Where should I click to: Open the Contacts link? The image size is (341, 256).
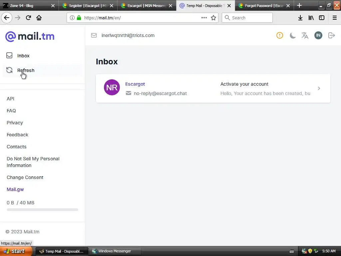[17, 147]
